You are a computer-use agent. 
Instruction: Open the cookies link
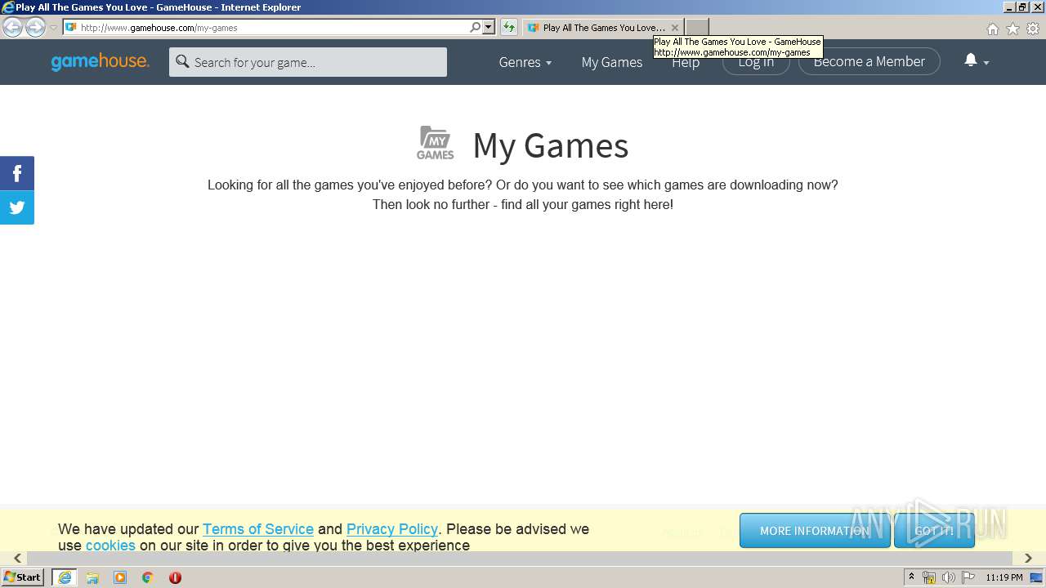click(110, 546)
